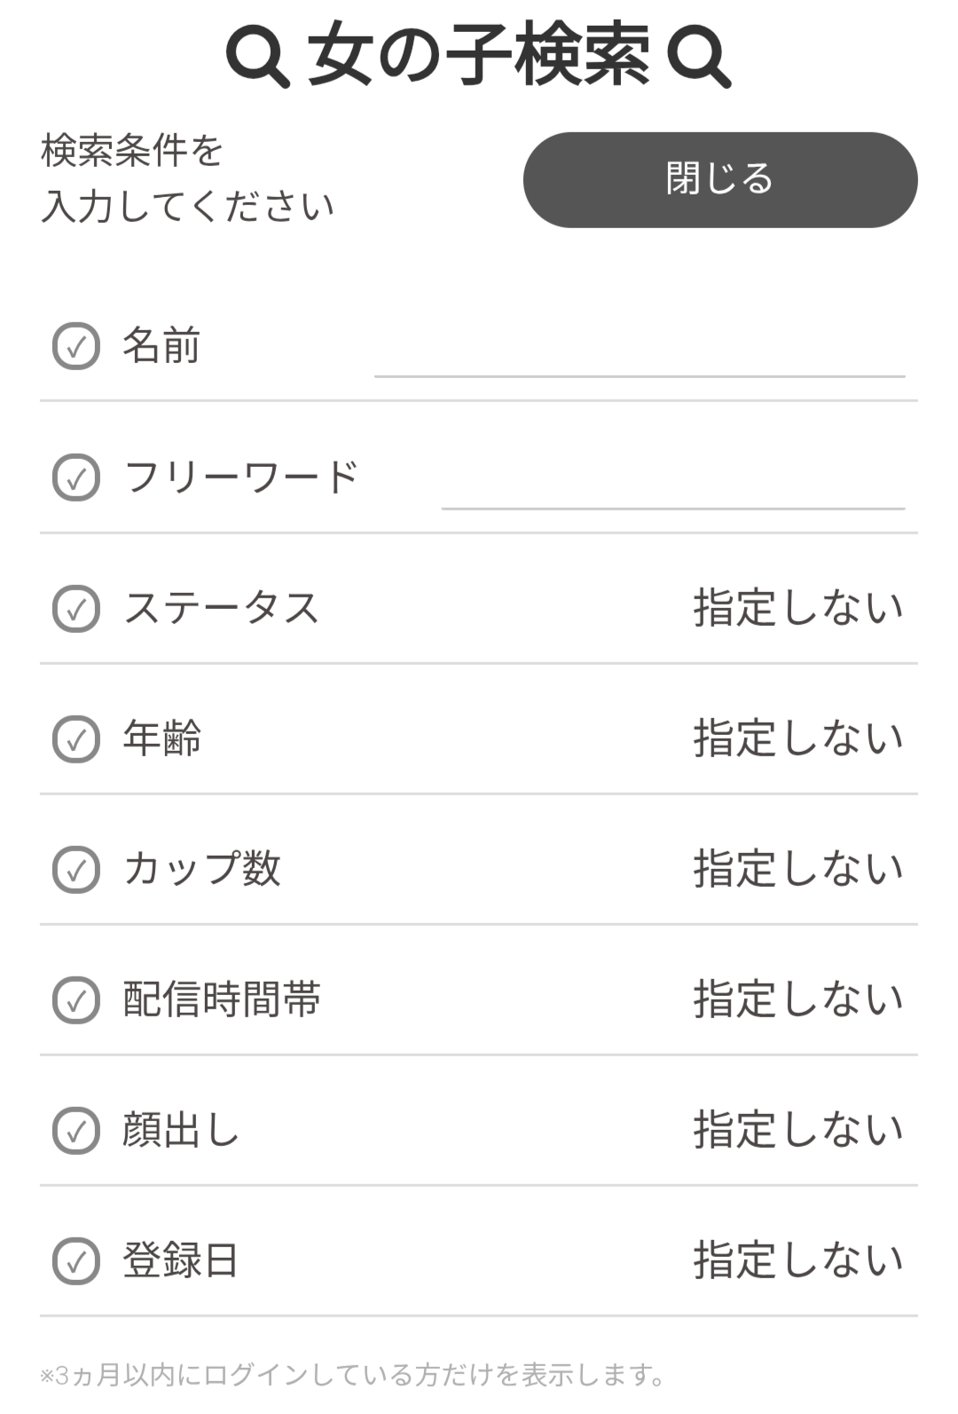Toggle the フリーワード check circle
Image resolution: width=958 pixels, height=1414 pixels.
pos(76,478)
